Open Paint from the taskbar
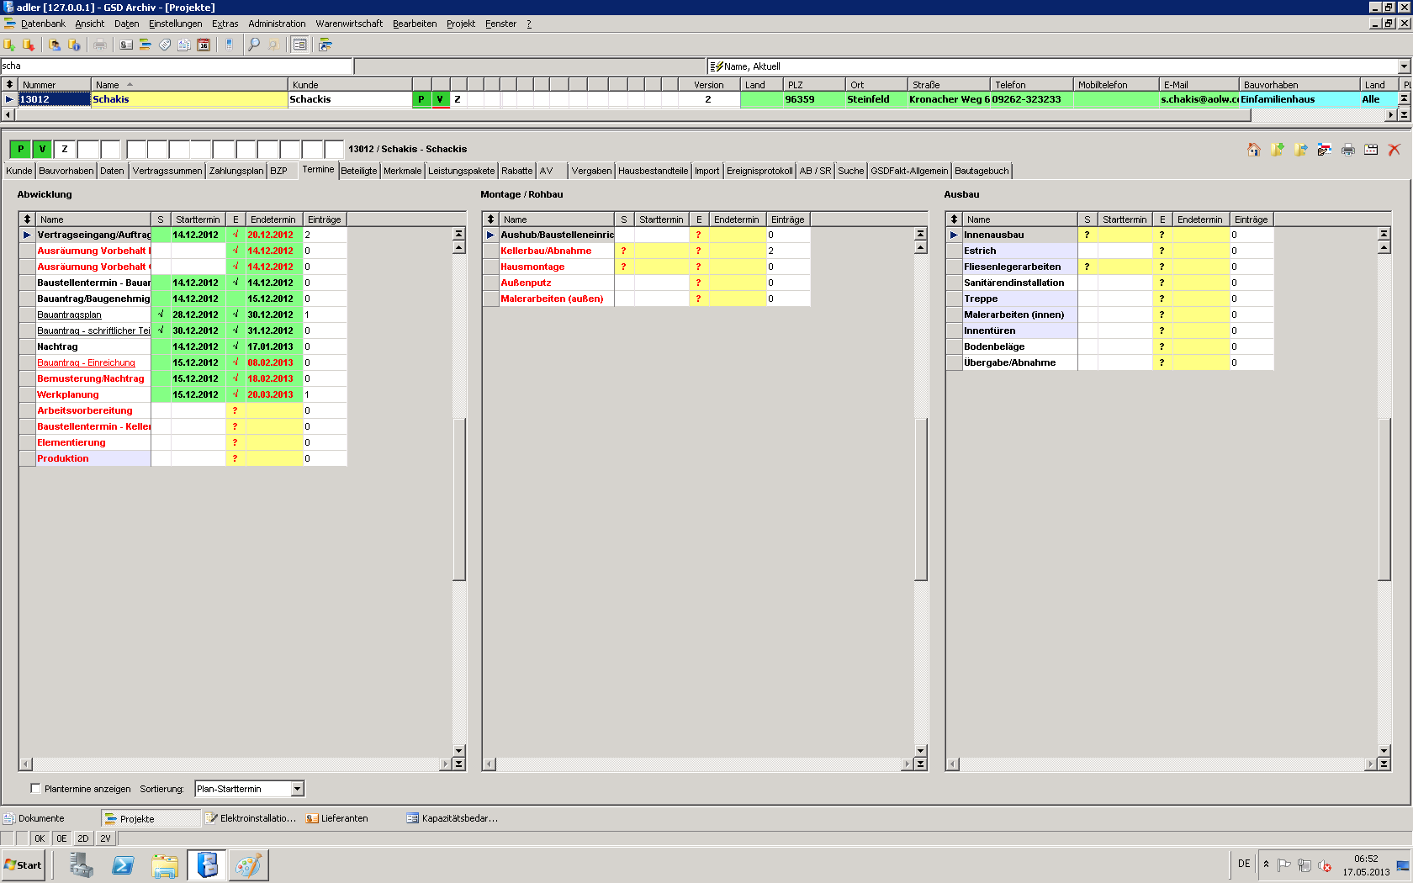 coord(248,864)
